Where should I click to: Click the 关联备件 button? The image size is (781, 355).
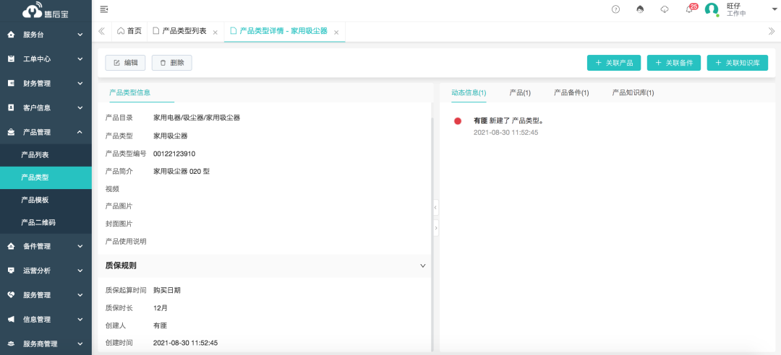(x=674, y=63)
